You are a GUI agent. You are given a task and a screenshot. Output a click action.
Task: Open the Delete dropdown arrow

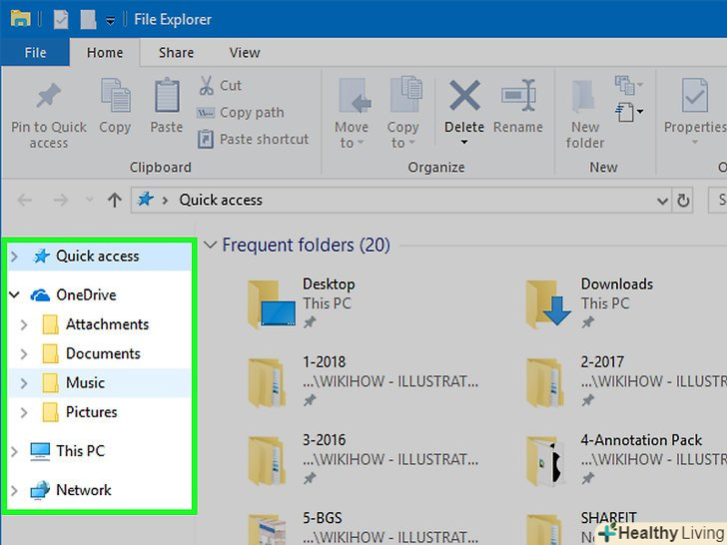464,143
